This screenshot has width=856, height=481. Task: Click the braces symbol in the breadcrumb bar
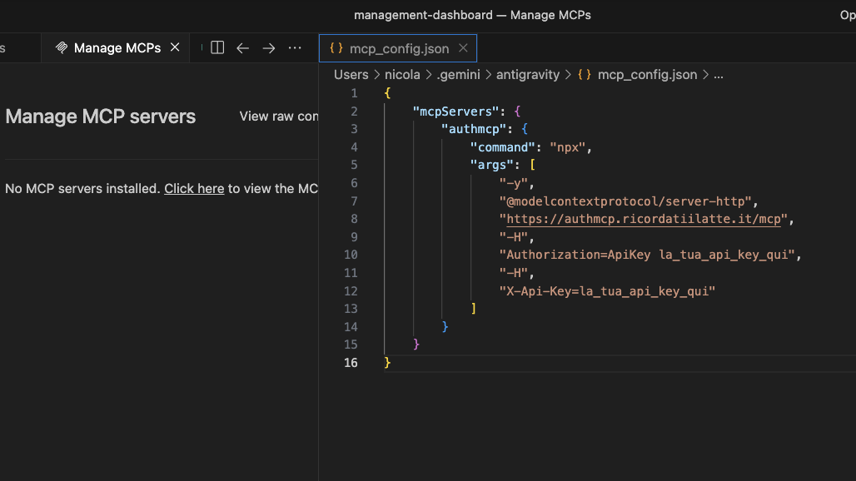coord(585,74)
